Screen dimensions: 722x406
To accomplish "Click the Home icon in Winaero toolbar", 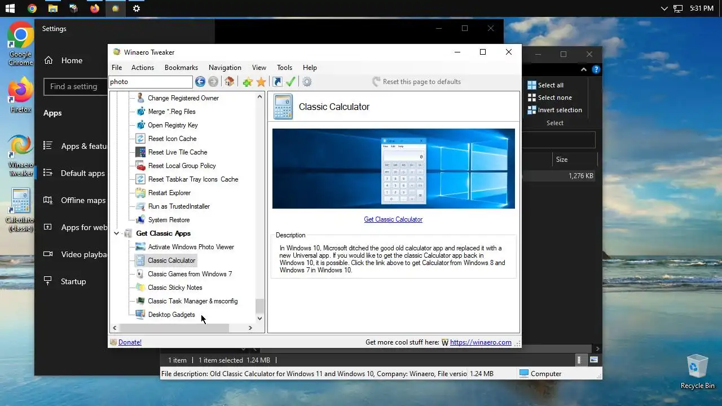I will [229, 82].
